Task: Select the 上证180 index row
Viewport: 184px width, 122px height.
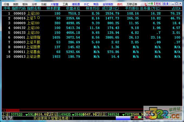Action: click(x=92, y=13)
